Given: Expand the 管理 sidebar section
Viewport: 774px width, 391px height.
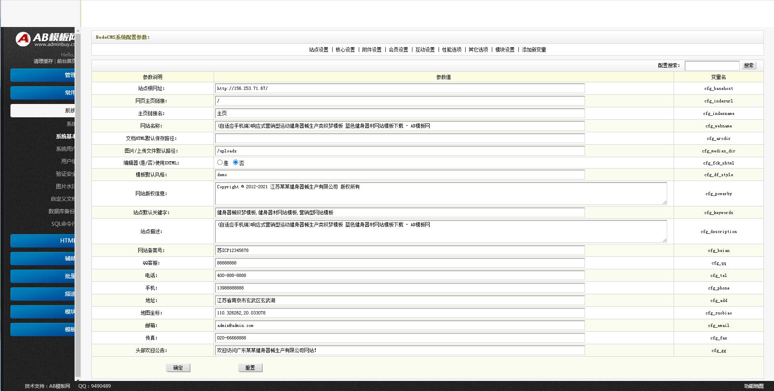Looking at the screenshot, I should point(43,75).
